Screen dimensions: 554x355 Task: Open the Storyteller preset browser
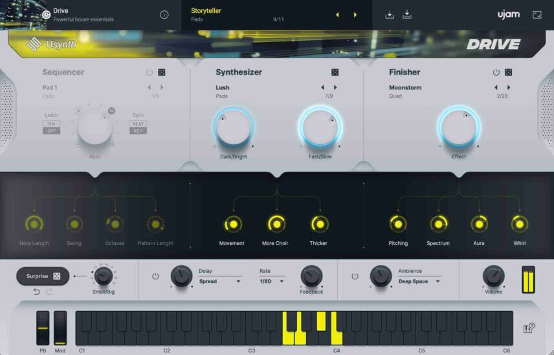tap(206, 11)
